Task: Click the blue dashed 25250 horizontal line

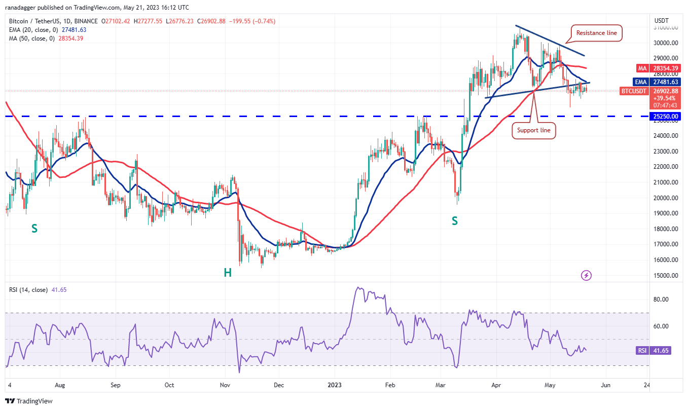Action: coord(324,117)
